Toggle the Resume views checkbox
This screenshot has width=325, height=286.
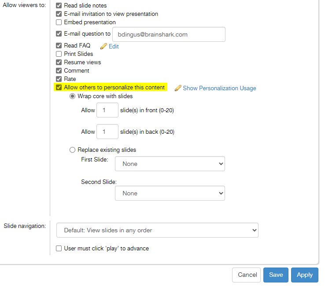pos(59,62)
